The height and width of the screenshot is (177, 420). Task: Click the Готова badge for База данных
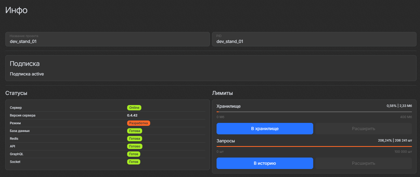point(134,131)
